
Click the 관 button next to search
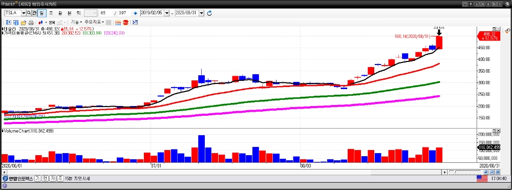click(x=34, y=13)
